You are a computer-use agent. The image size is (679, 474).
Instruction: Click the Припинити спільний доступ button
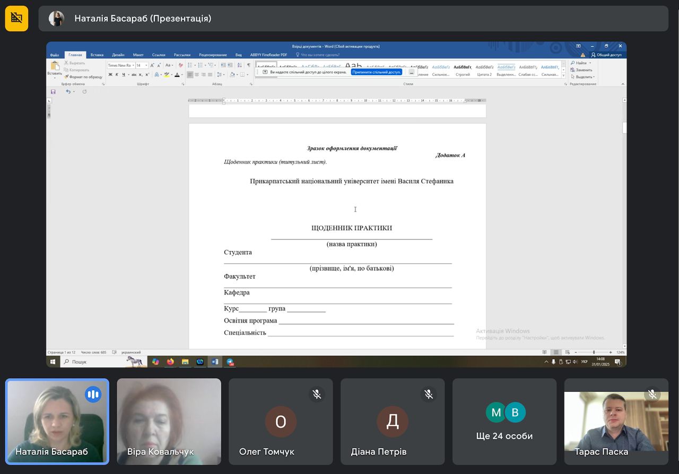click(x=376, y=72)
